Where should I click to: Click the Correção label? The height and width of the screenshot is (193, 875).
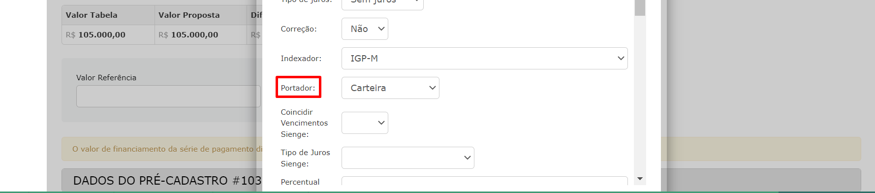click(x=299, y=29)
